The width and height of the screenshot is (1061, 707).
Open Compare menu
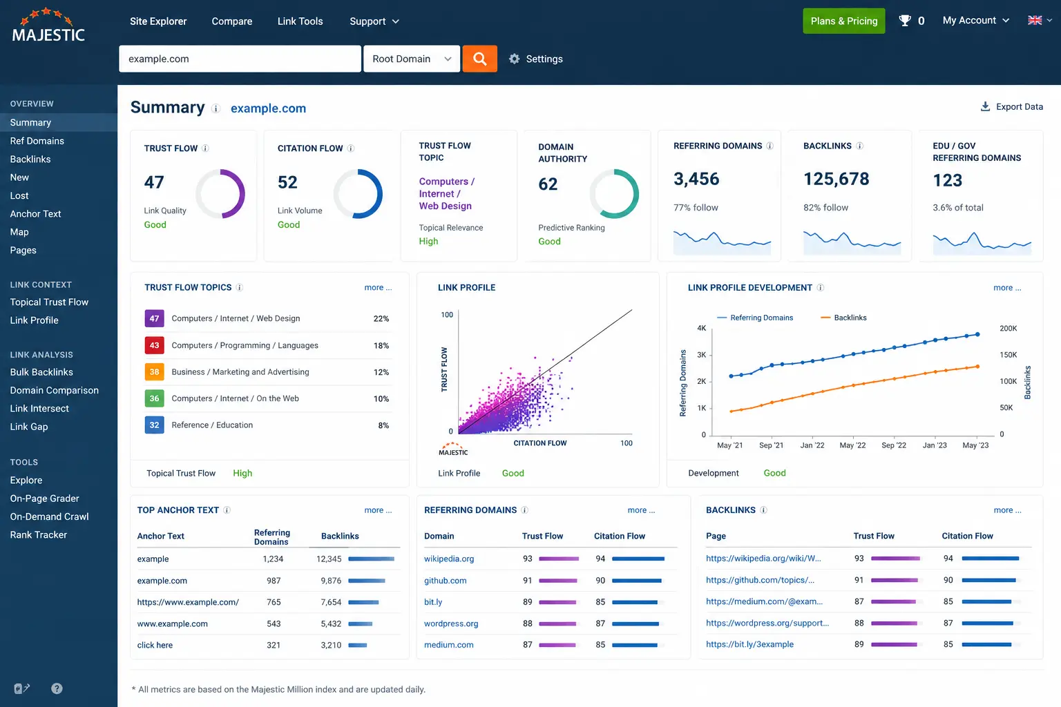(232, 21)
